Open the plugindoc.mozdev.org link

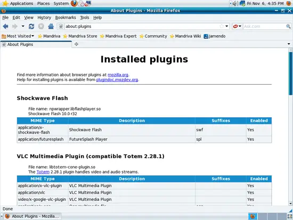[117, 80]
